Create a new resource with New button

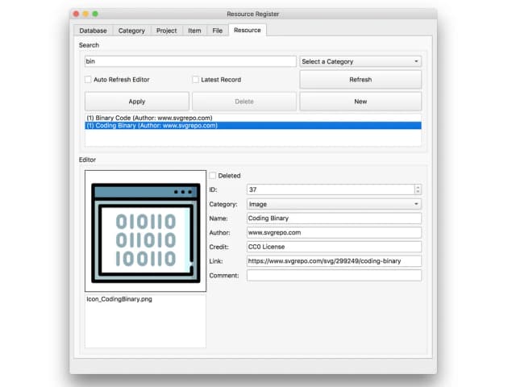click(x=360, y=102)
